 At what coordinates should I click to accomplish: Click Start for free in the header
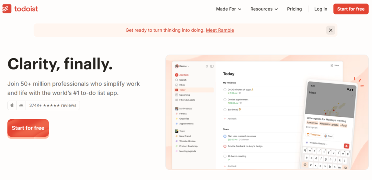coord(351,9)
